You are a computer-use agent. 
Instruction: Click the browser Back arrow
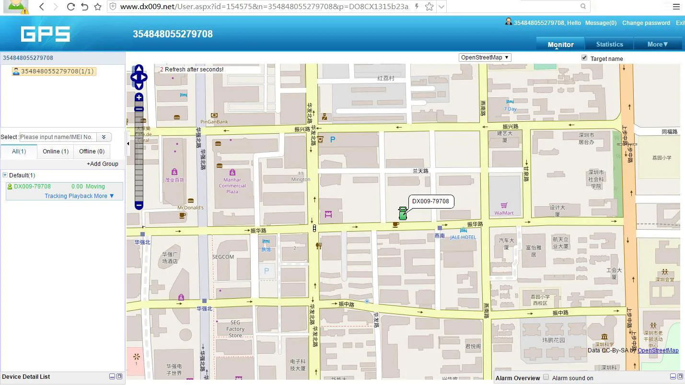tap(42, 7)
